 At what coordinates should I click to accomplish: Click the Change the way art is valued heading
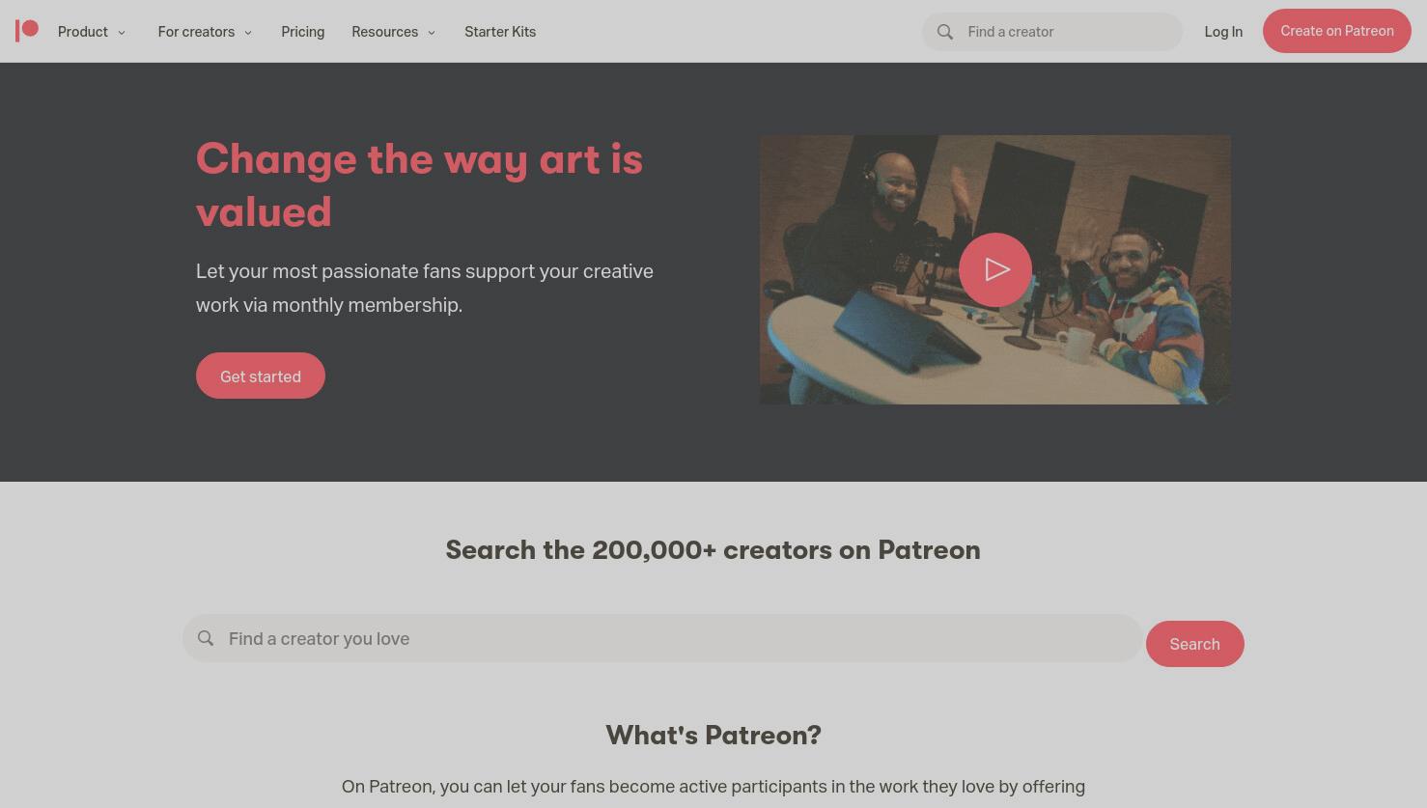tap(419, 185)
